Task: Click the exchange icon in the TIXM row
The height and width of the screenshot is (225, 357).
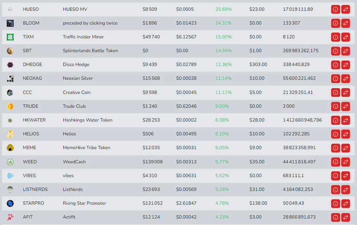Action: pos(346,37)
